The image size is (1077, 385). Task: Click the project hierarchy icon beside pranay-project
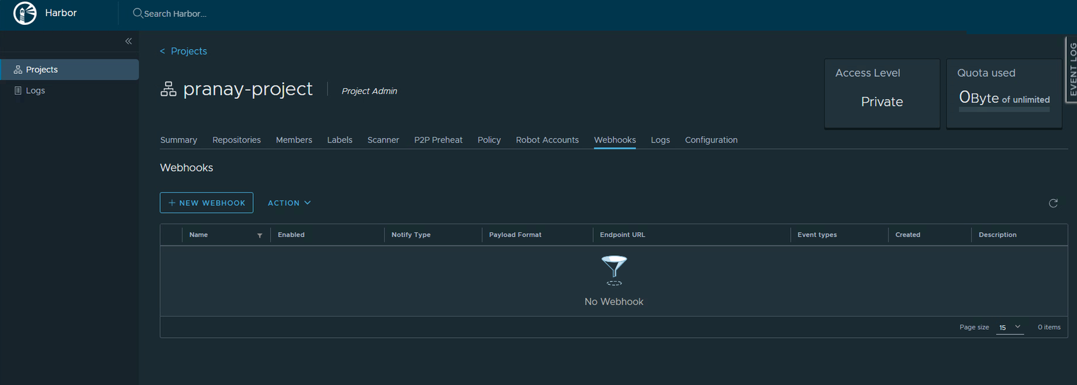click(x=168, y=89)
